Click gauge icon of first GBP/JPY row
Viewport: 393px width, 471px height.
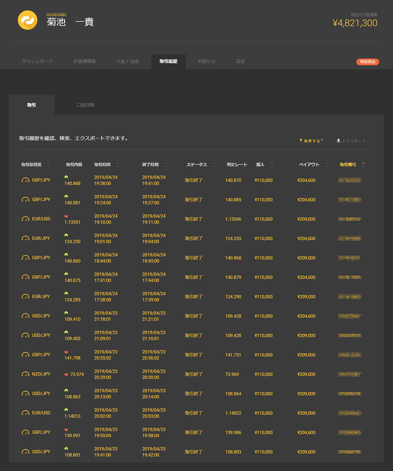pos(26,180)
